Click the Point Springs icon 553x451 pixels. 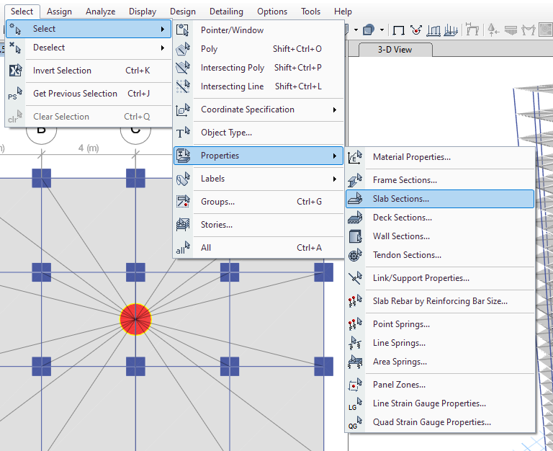[x=355, y=324]
